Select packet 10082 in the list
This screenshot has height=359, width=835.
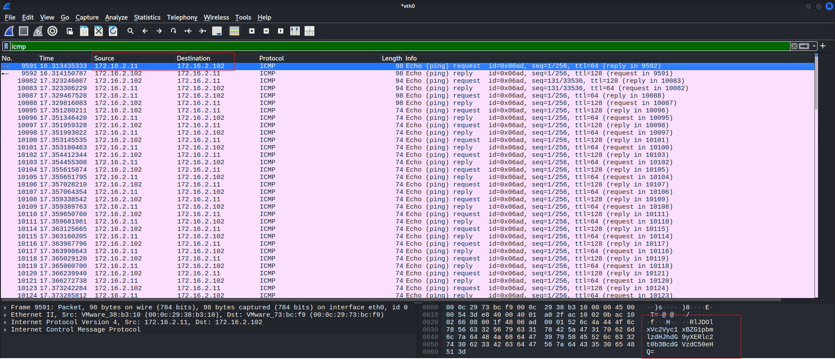point(407,81)
